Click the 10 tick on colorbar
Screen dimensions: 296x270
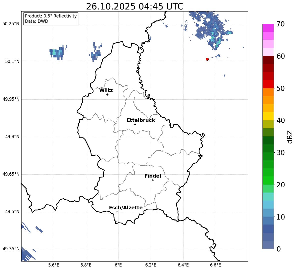point(280,217)
